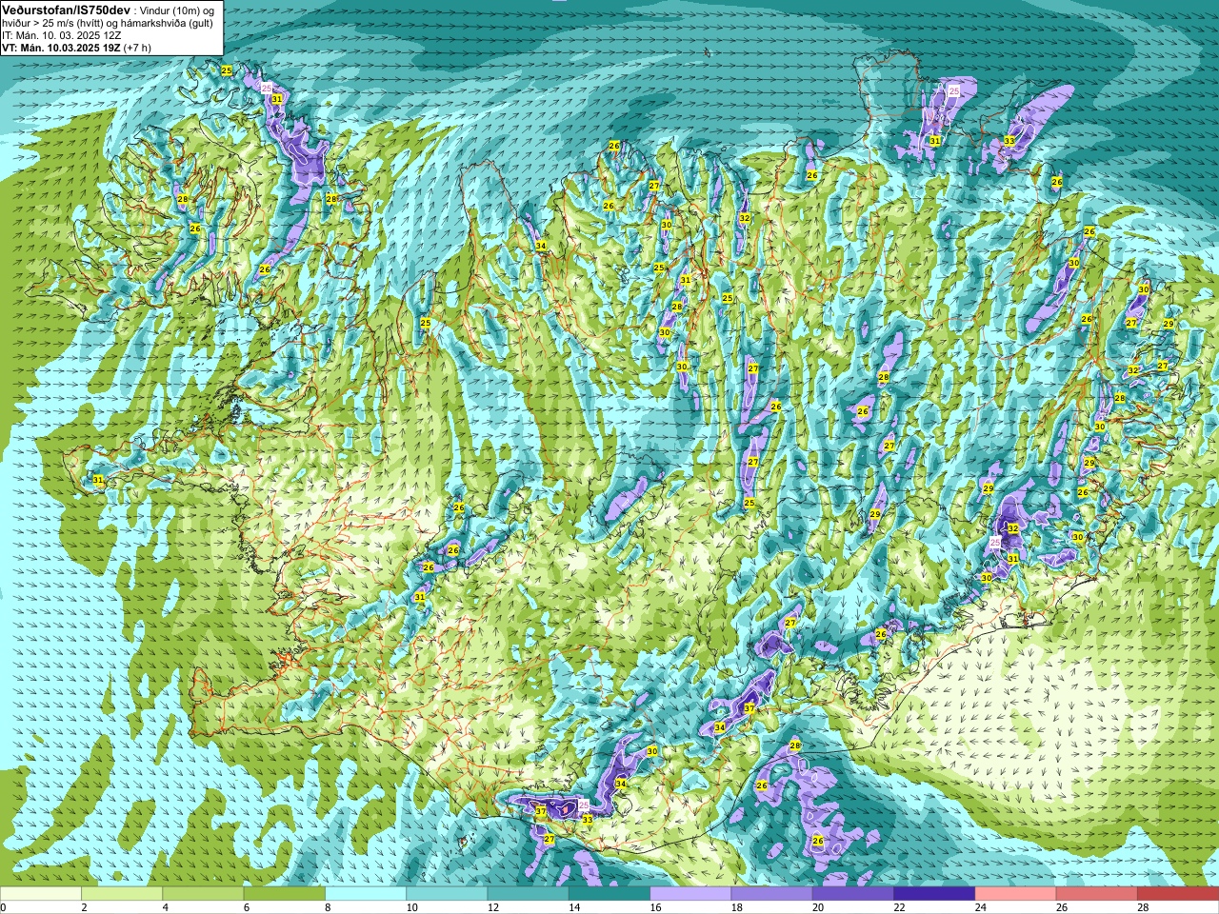Pick the 6–8 m/s olive green legend swatch

point(285,894)
